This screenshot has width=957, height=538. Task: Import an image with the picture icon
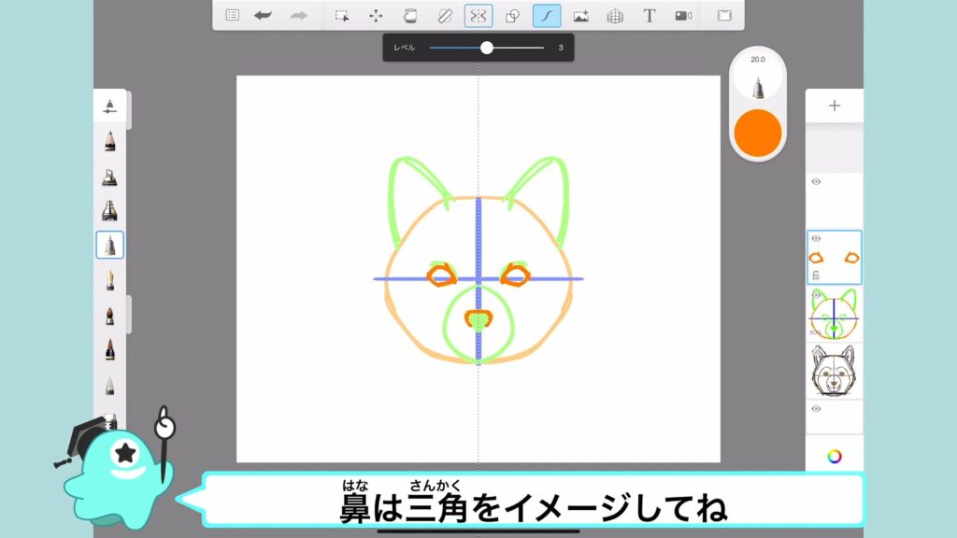(580, 16)
